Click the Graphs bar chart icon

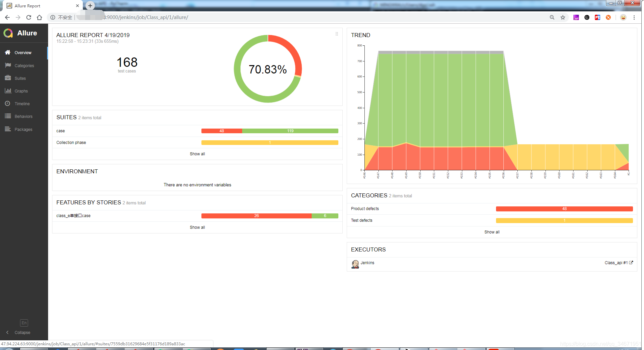pos(8,91)
